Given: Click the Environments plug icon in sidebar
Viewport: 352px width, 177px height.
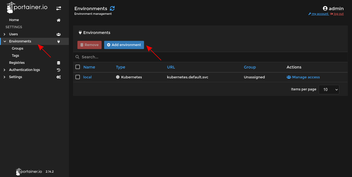Looking at the screenshot, I should pyautogui.click(x=58, y=41).
